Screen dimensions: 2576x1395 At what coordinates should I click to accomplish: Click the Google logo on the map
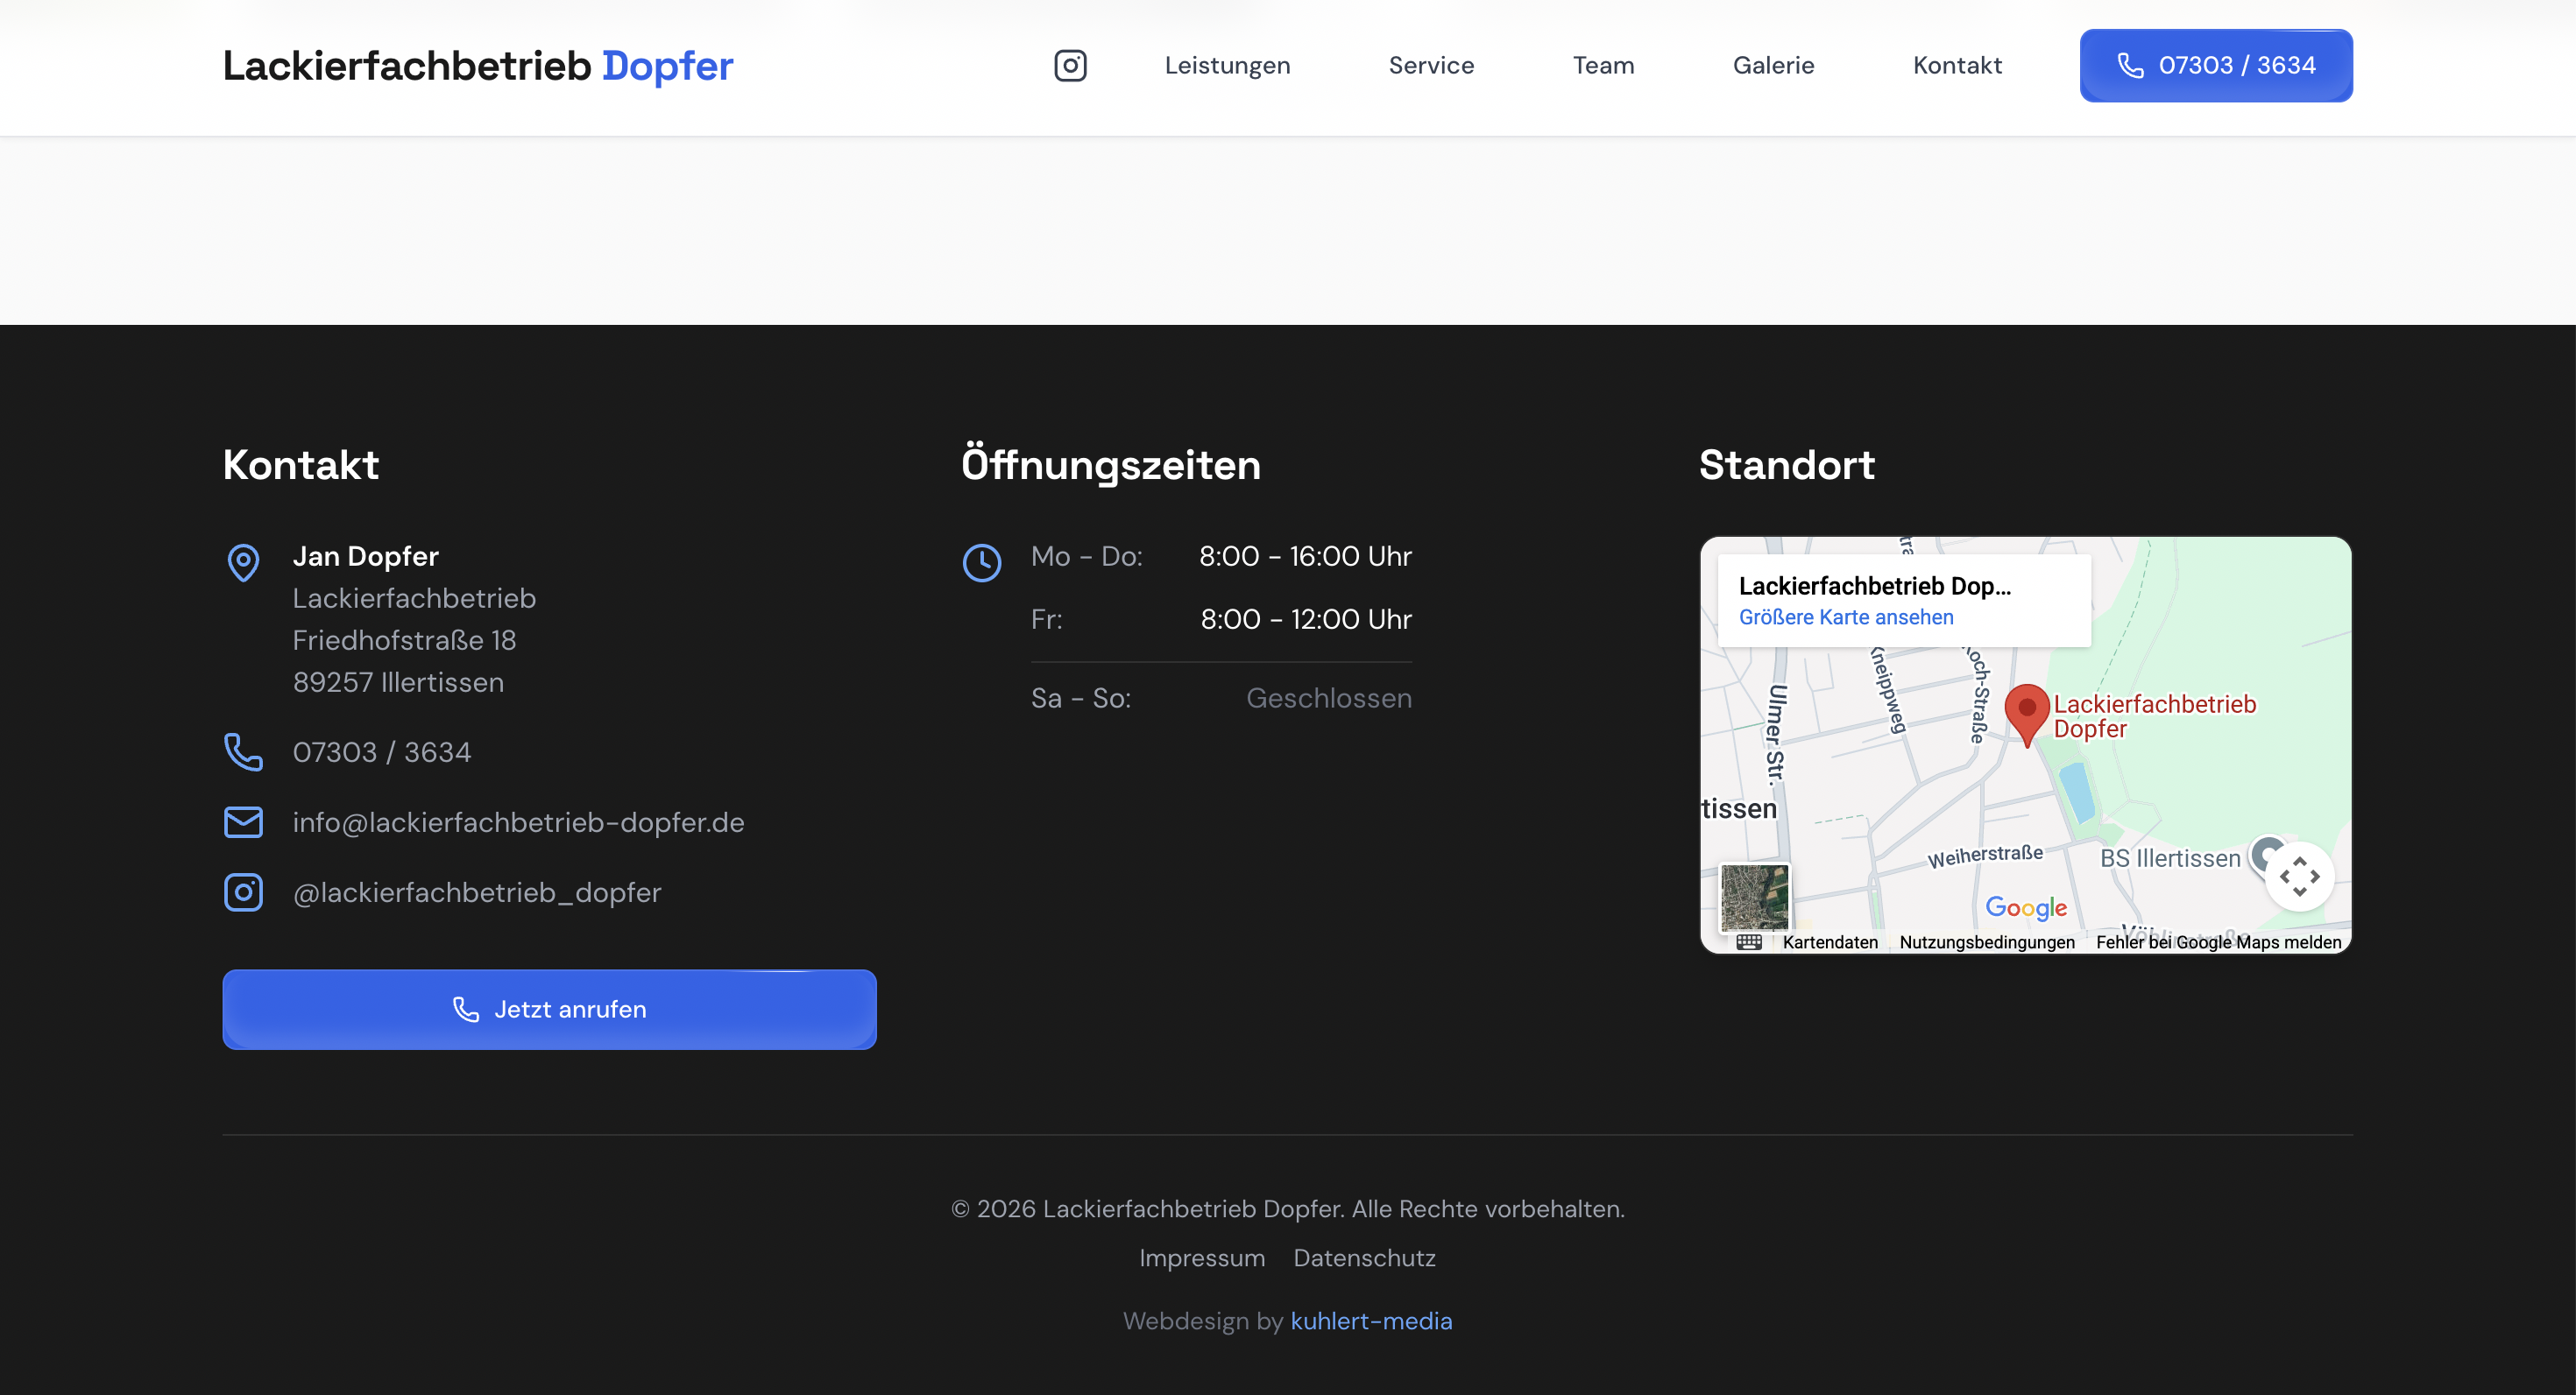pos(2026,907)
